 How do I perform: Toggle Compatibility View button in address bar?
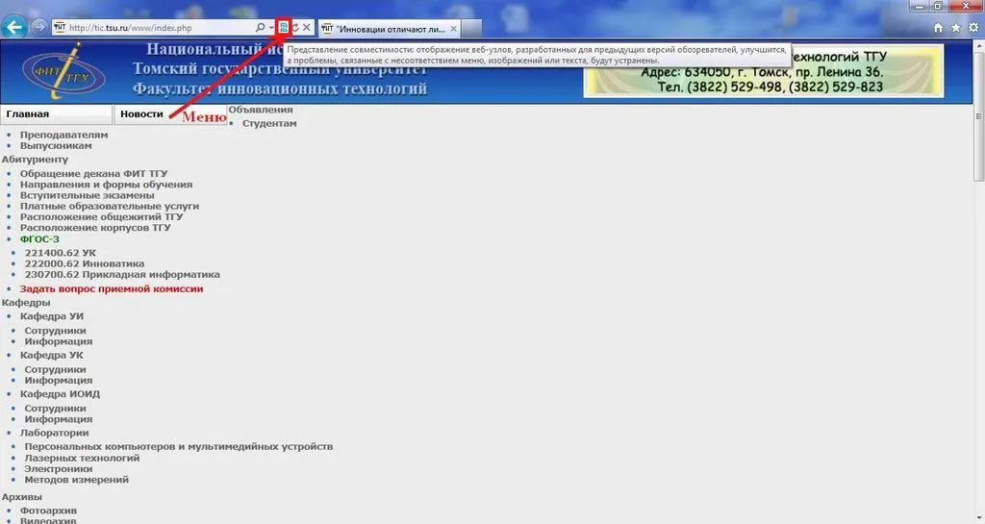(284, 27)
